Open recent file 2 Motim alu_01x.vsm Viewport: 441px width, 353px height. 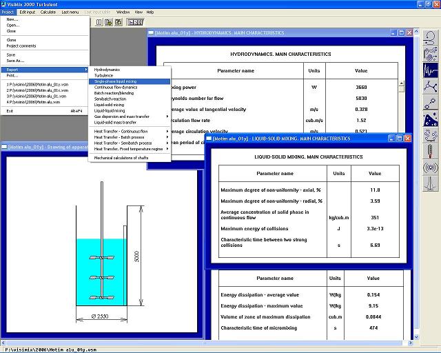45,90
